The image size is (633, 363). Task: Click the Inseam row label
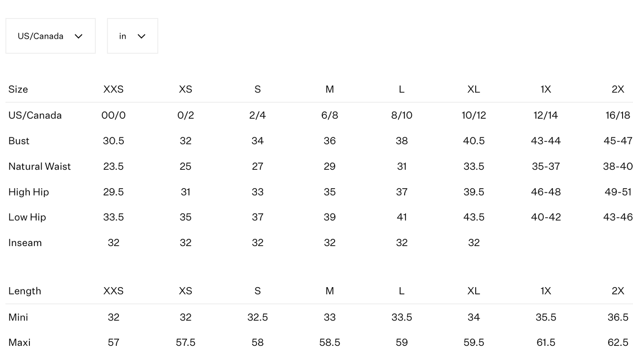coord(25,243)
